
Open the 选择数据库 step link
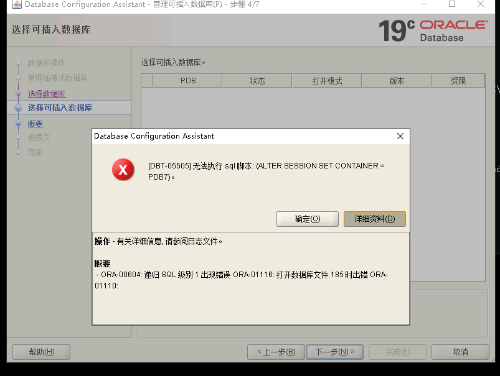pyautogui.click(x=47, y=94)
